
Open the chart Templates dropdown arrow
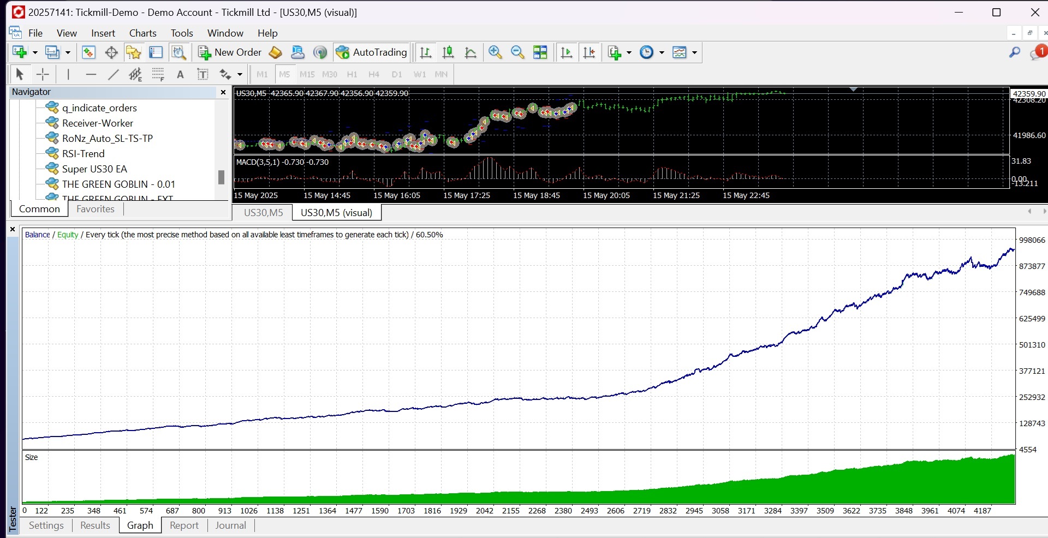(694, 53)
